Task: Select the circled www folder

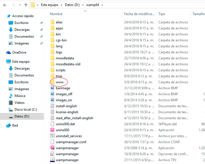Action: tap(60, 82)
